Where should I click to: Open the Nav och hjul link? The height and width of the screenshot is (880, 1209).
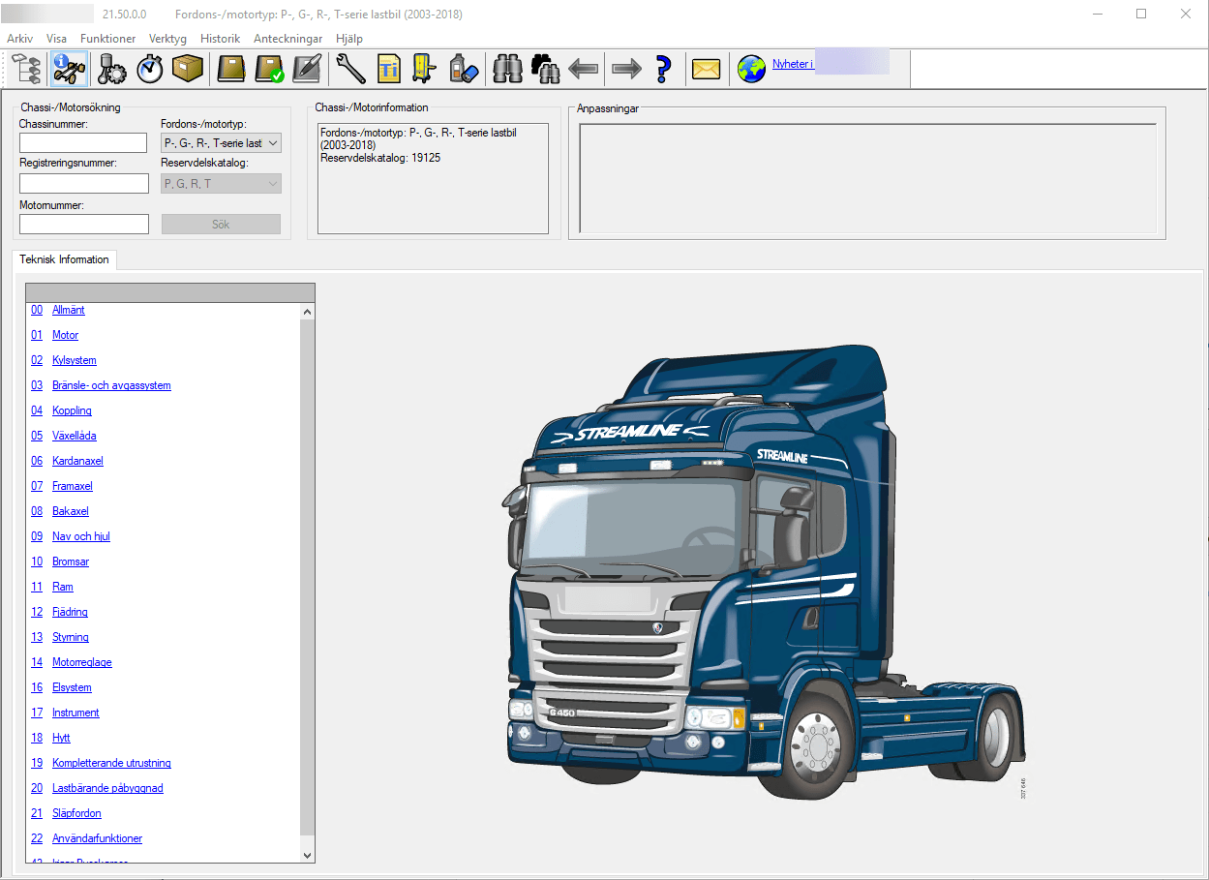point(81,536)
